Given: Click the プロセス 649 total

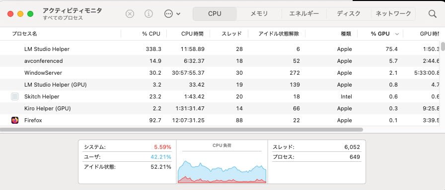Looking at the screenshot, I should pyautogui.click(x=355, y=157).
